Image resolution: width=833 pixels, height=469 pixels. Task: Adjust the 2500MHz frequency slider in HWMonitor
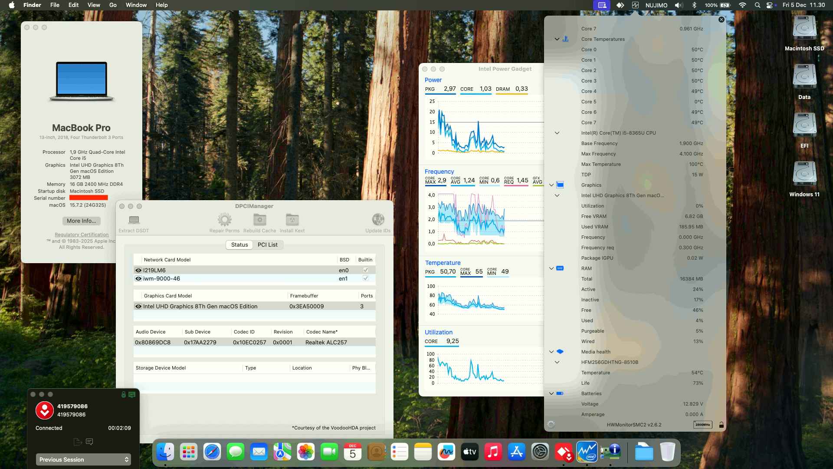point(703,425)
